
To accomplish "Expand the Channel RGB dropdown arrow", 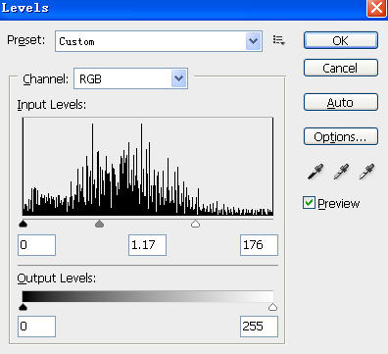I will [179, 78].
